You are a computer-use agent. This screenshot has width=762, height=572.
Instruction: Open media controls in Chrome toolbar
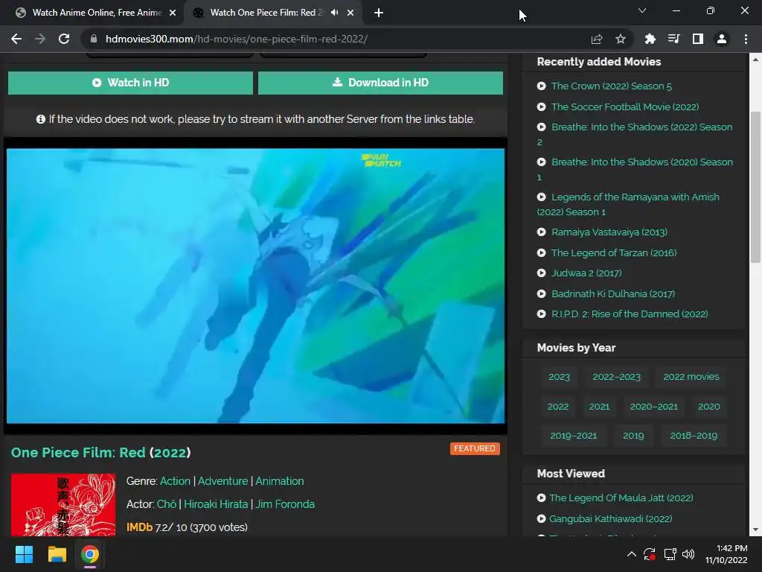click(x=673, y=39)
